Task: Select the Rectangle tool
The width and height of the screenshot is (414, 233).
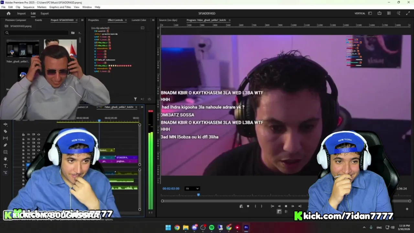Action: (5, 152)
